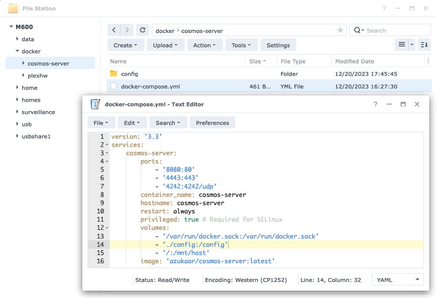This screenshot has height=298, width=437.
Task: Bookmark current folder with star icon
Action: [x=340, y=30]
